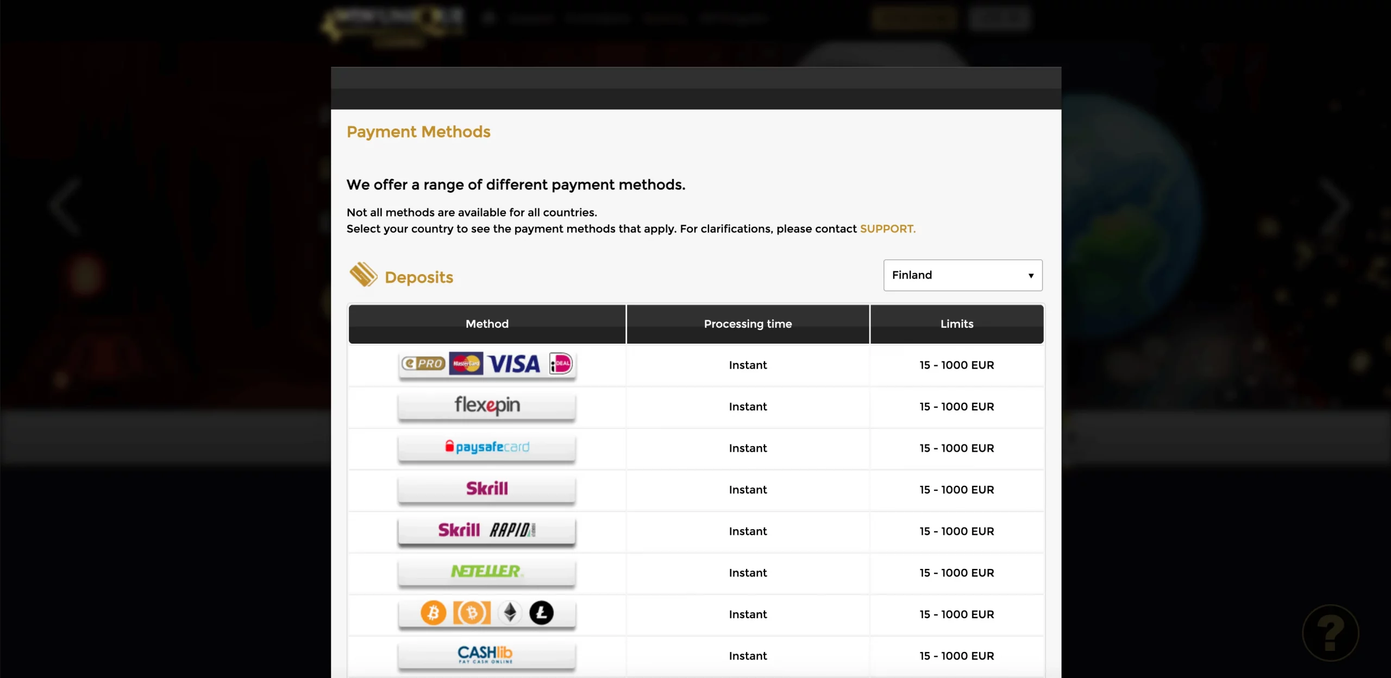Click Instant in the flexepin row
The height and width of the screenshot is (678, 1391).
748,407
